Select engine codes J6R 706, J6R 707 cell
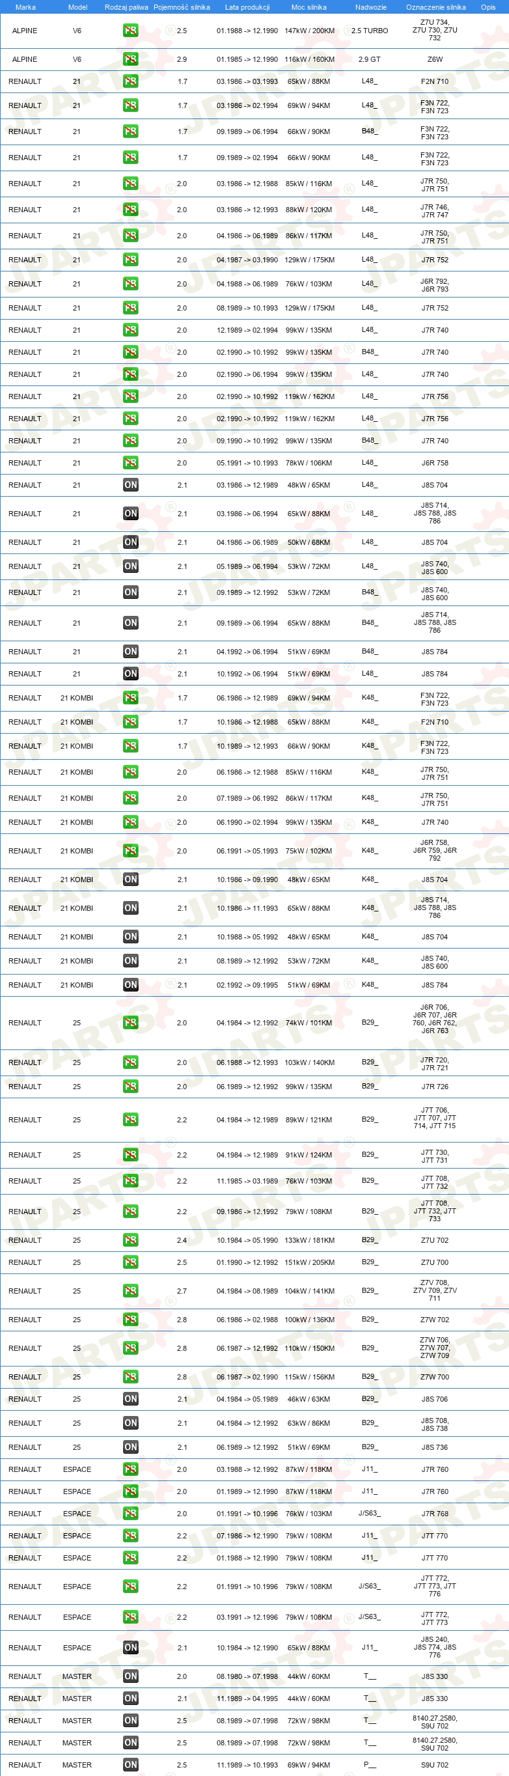509x1776 pixels. tap(435, 1019)
